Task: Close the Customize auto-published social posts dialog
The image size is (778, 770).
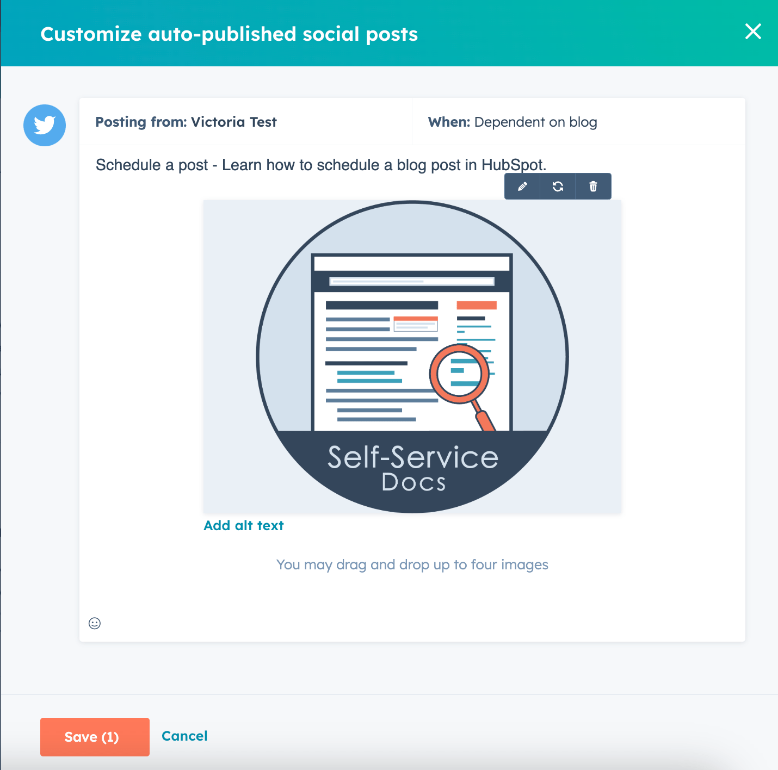Action: [753, 32]
